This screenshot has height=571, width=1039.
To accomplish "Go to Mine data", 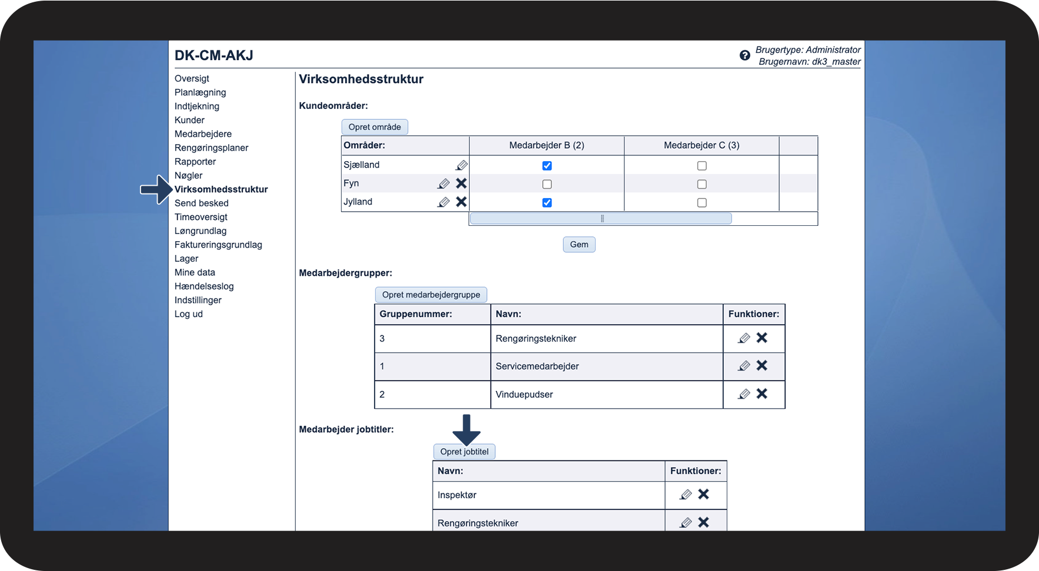I will [x=195, y=273].
